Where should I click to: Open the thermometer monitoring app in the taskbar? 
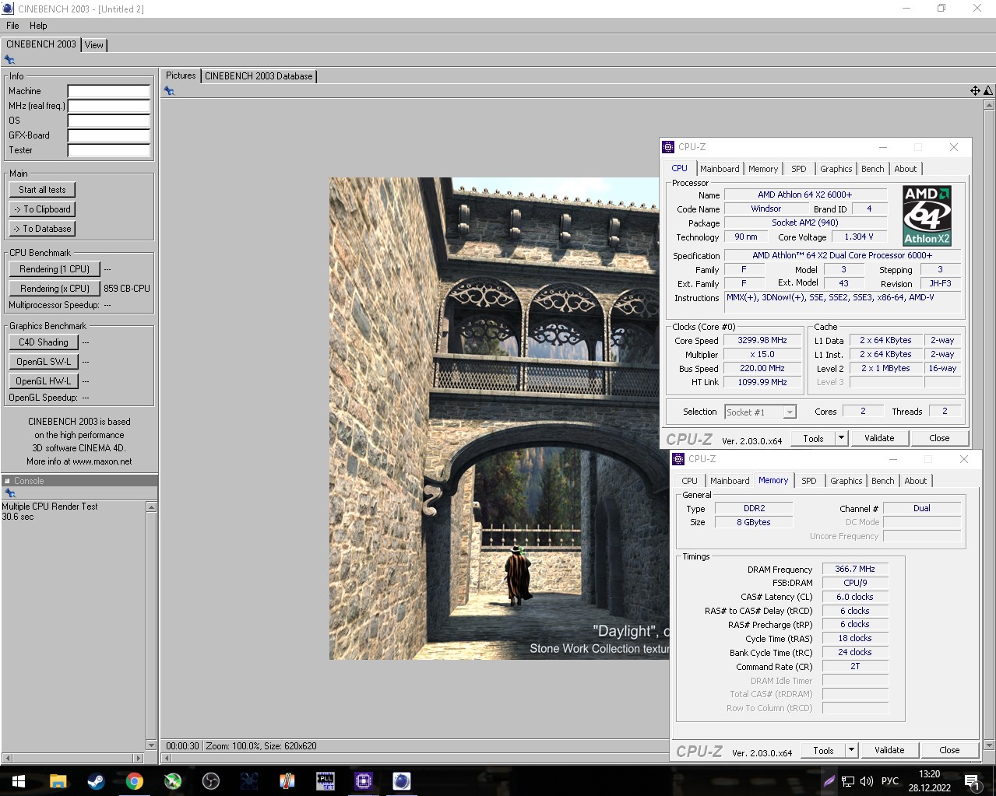tap(287, 781)
